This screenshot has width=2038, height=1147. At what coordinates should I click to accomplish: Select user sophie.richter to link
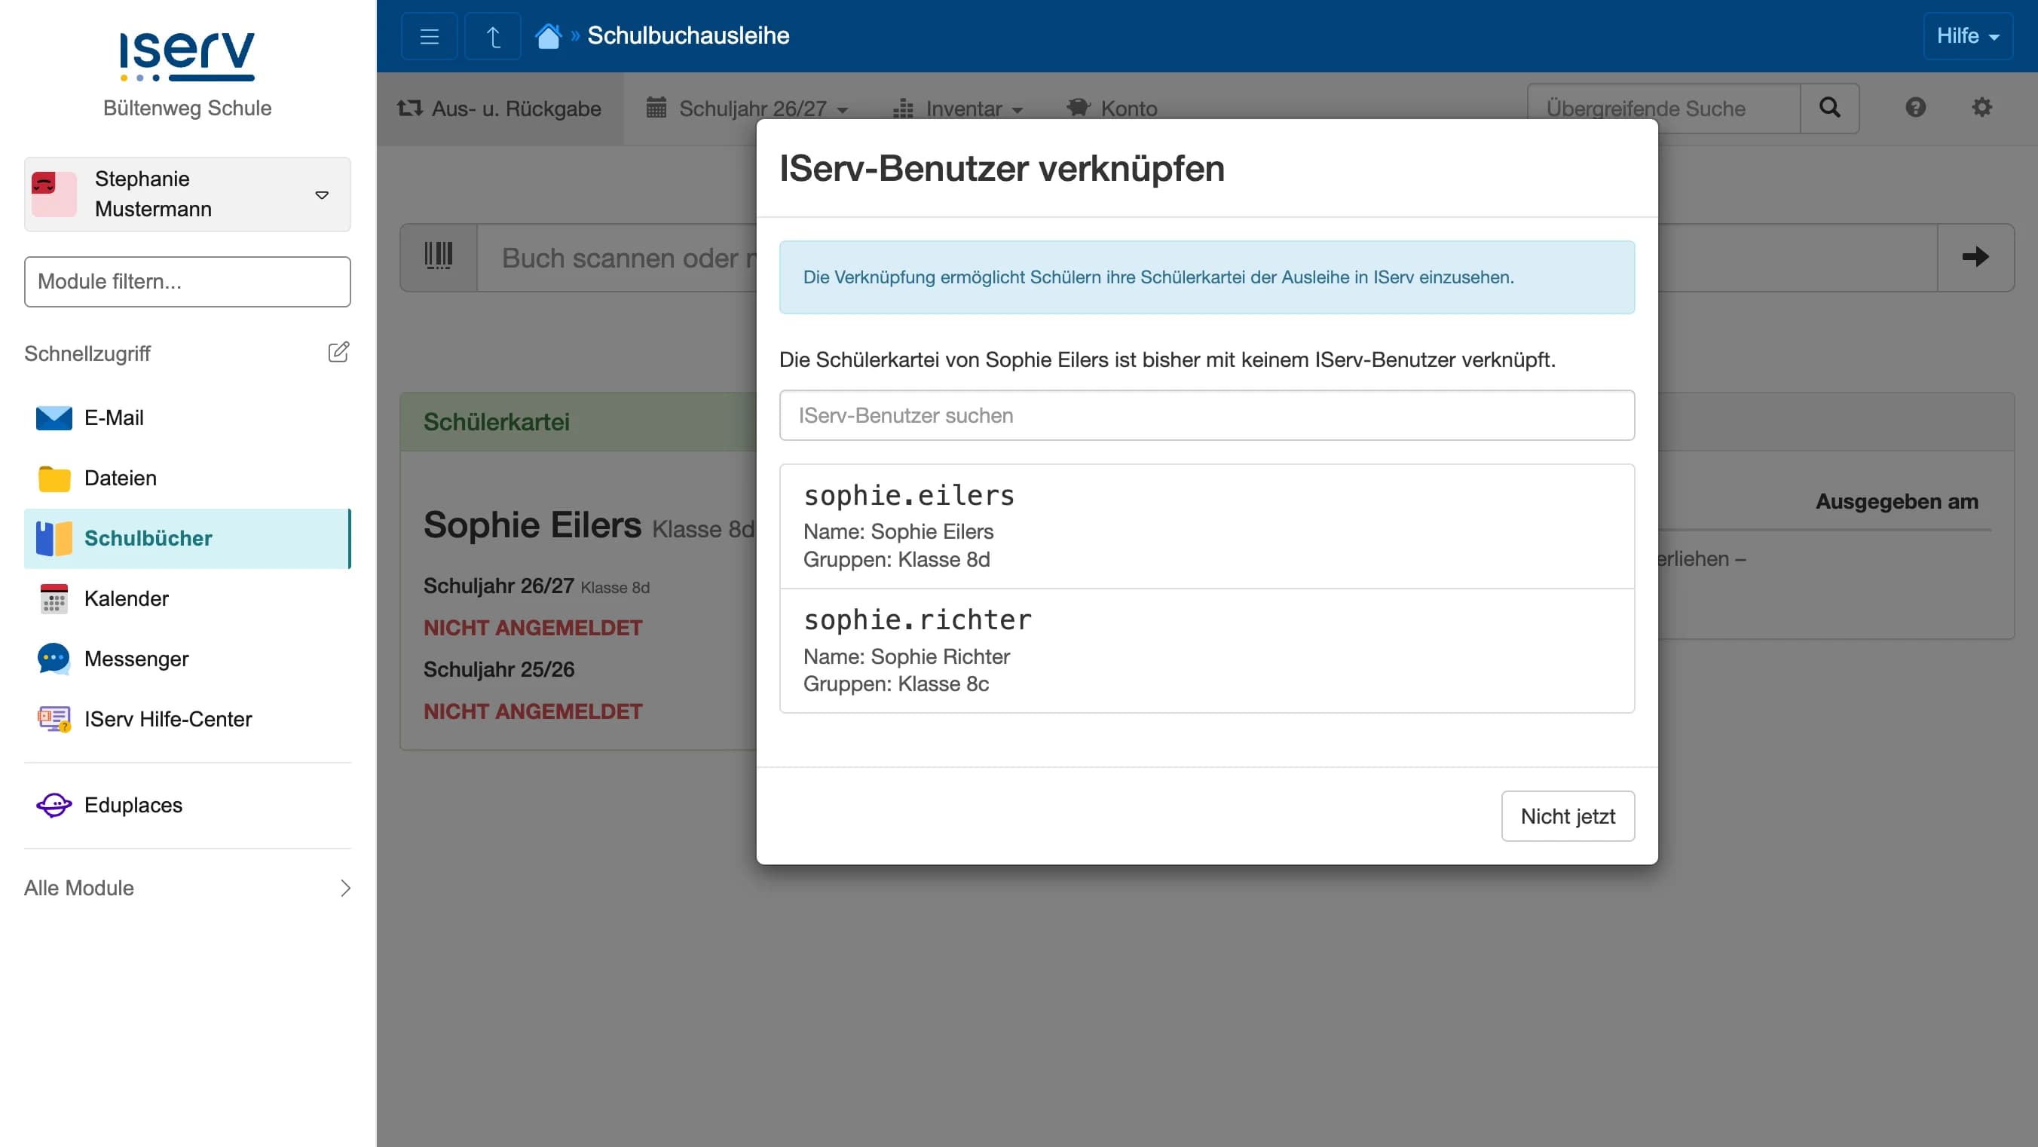1207,651
